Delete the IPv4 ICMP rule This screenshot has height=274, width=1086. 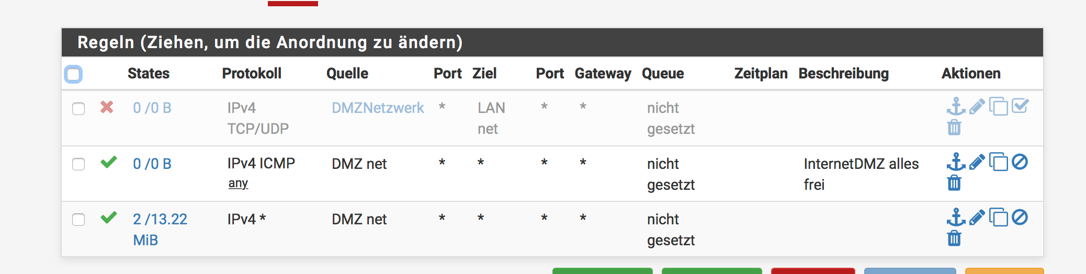[954, 183]
